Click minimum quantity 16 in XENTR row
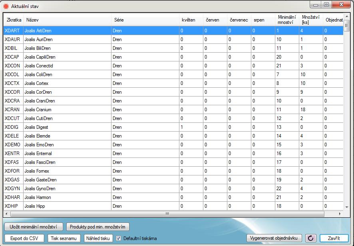 (x=287, y=154)
